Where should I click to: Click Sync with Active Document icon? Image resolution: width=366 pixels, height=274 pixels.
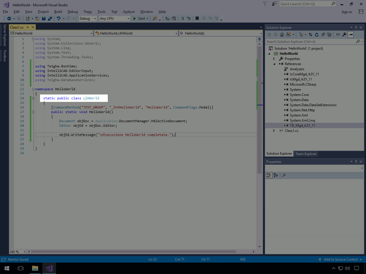(311, 35)
